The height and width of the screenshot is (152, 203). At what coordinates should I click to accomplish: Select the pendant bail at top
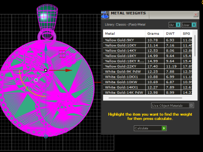[47, 22]
